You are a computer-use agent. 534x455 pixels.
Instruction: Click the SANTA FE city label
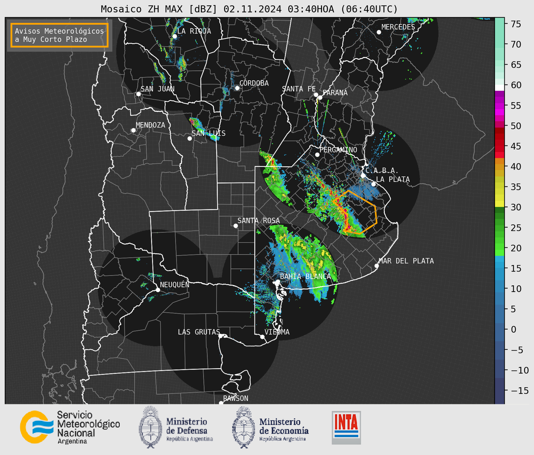click(x=299, y=89)
